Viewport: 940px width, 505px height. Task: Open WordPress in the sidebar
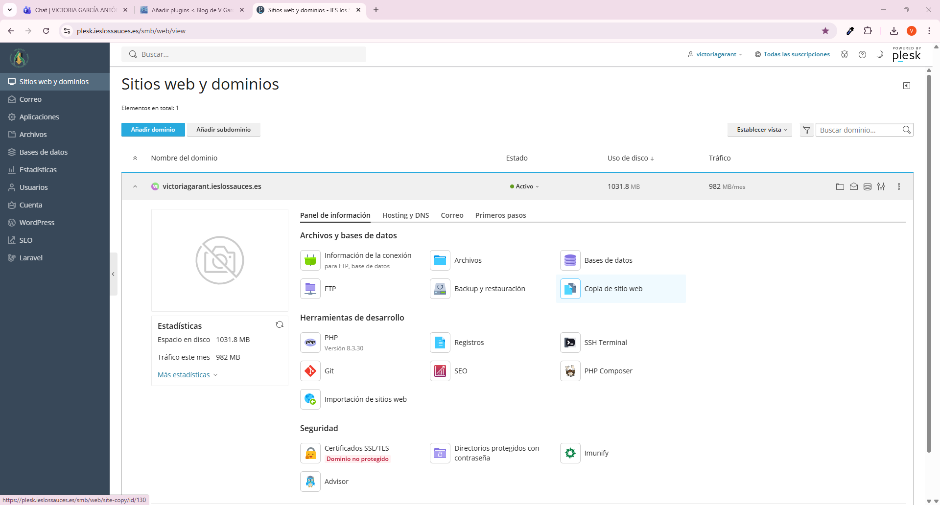[x=37, y=223]
